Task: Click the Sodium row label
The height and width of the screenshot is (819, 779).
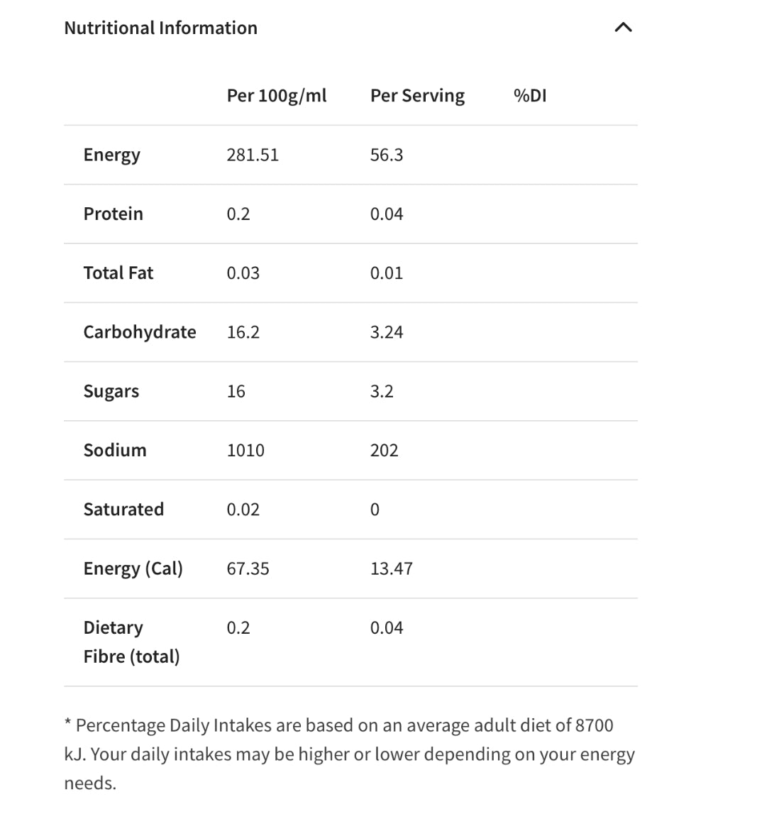Action: (115, 450)
